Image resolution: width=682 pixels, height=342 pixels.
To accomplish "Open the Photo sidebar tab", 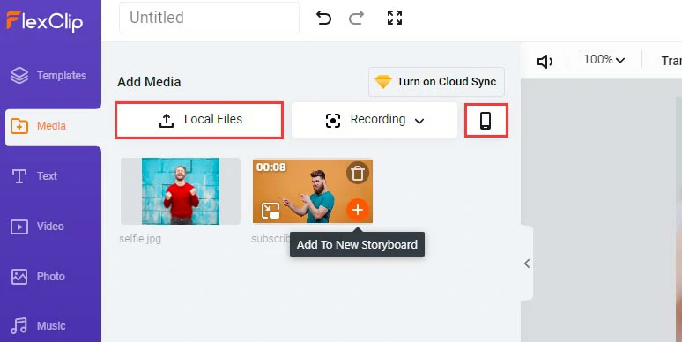I will 38,276.
